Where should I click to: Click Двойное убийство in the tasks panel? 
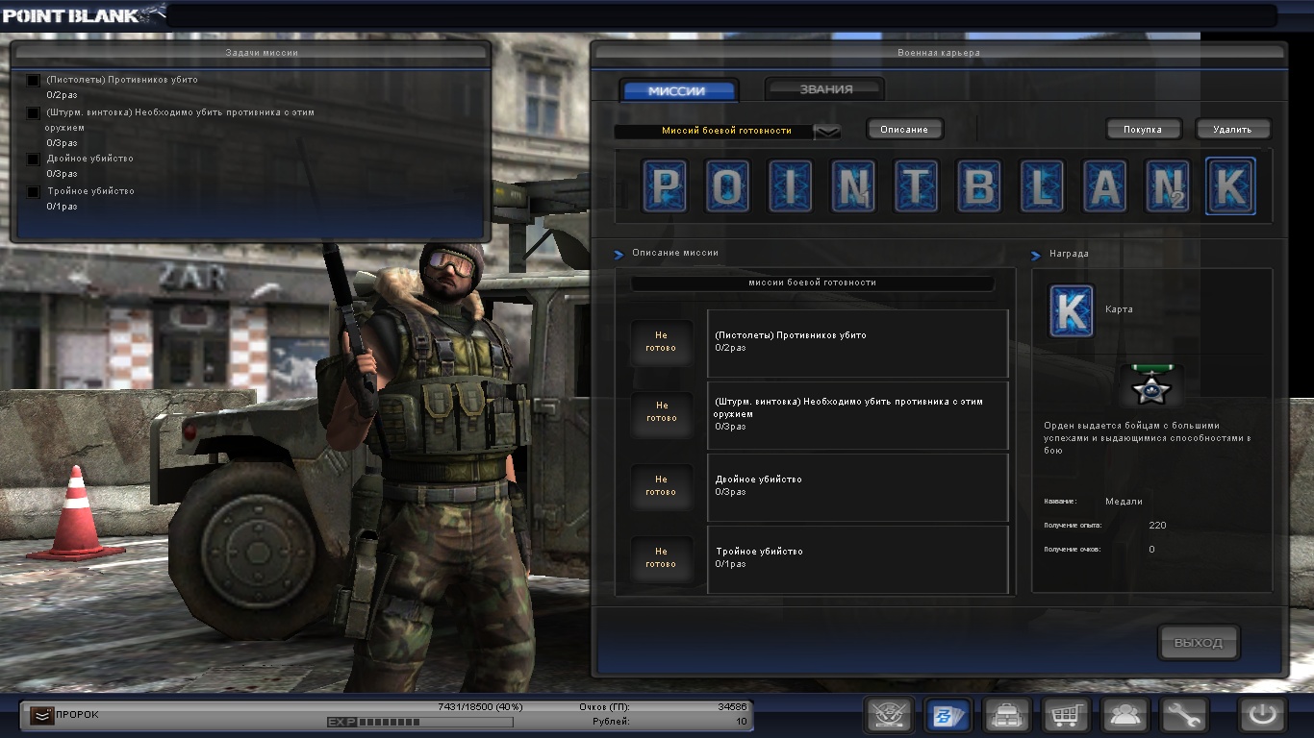pos(90,159)
